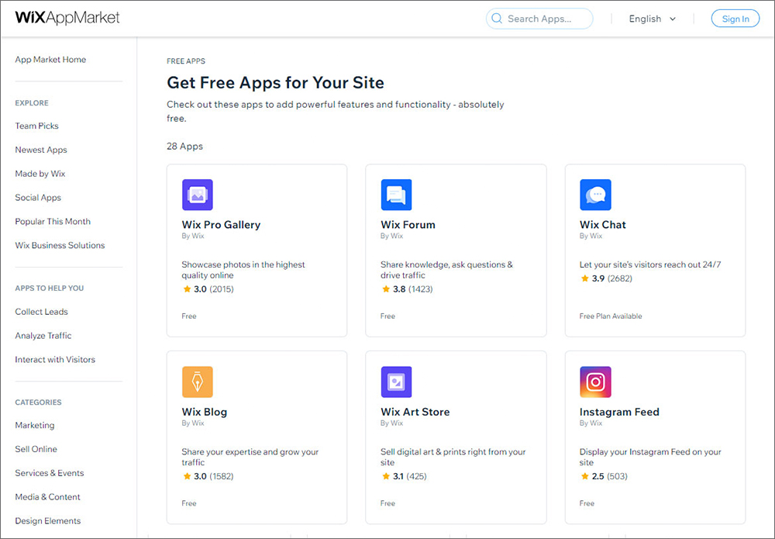
Task: Click the '28 Apps' count text
Action: [x=185, y=147]
